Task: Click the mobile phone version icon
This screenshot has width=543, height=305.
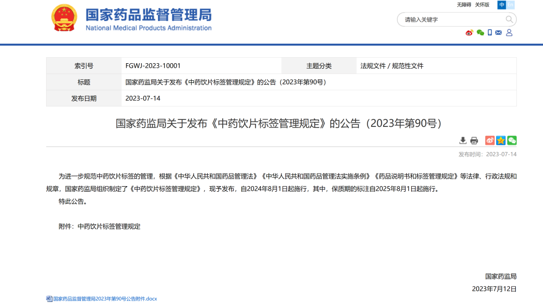Action: point(490,33)
